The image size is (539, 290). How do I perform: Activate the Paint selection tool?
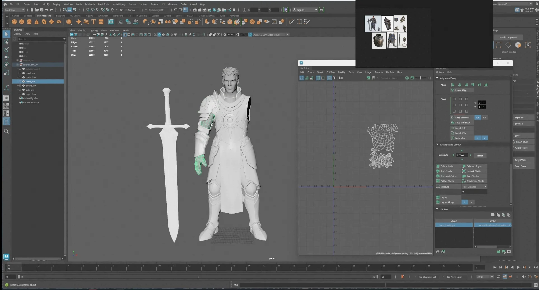pyautogui.click(x=6, y=50)
